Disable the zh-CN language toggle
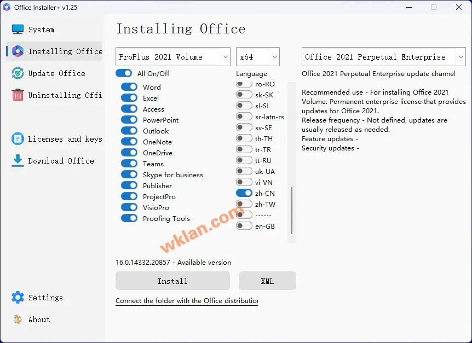 pyautogui.click(x=244, y=193)
